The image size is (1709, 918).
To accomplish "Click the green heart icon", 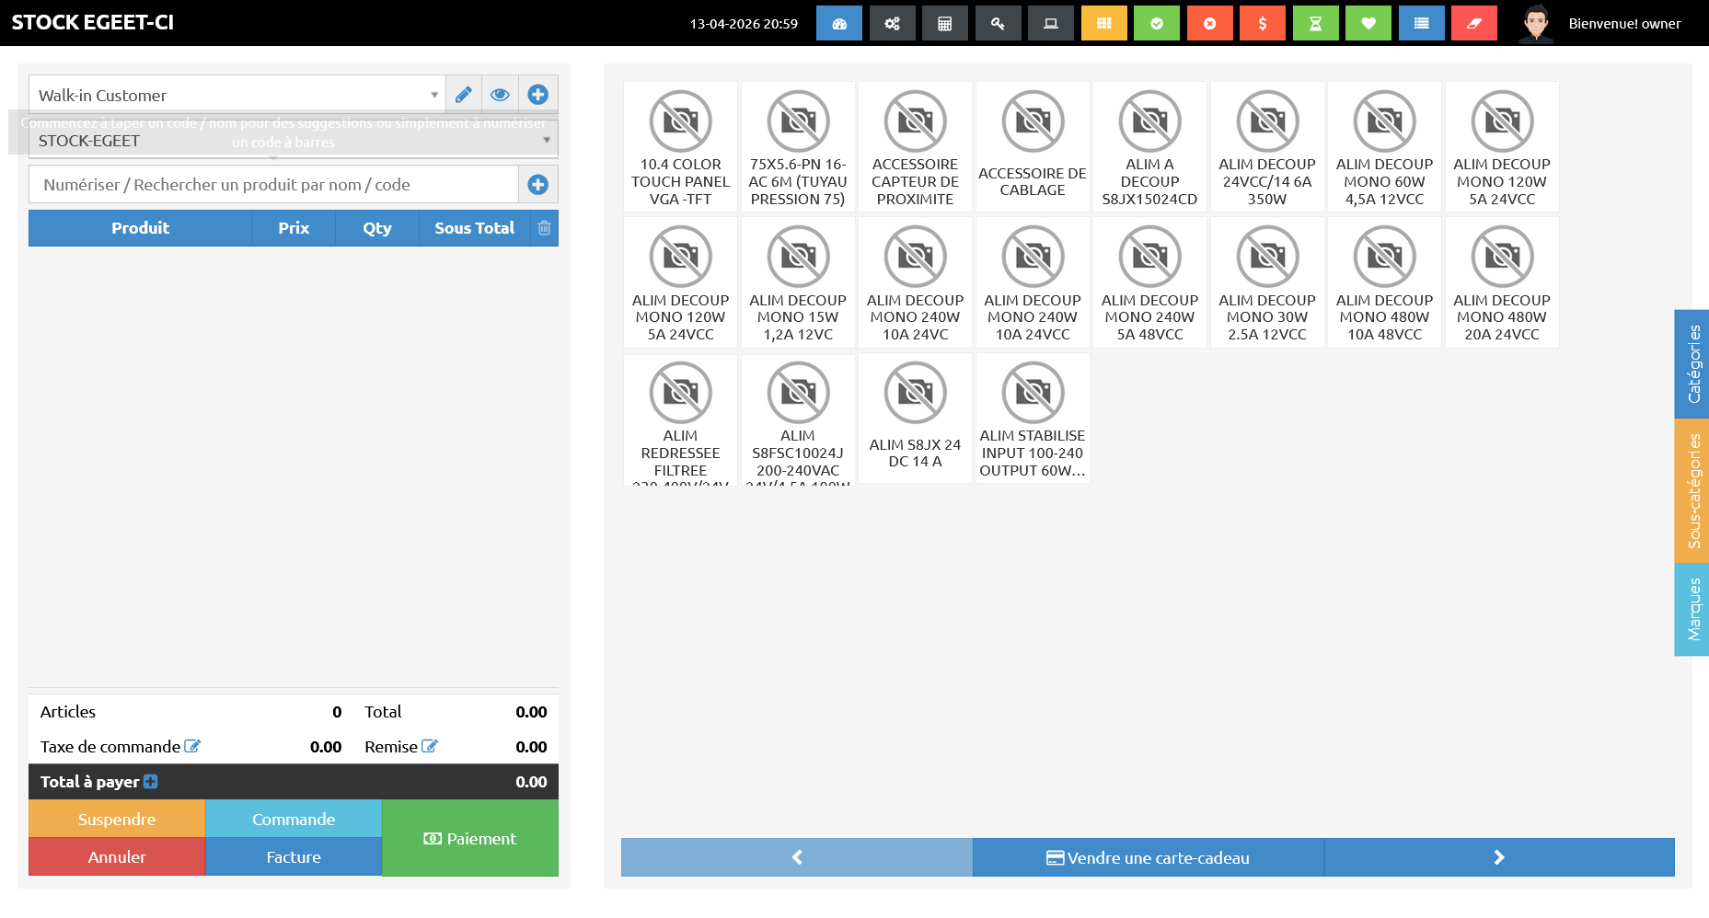I will point(1368,24).
